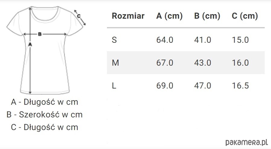Click the 47.0 width value

(x=202, y=85)
